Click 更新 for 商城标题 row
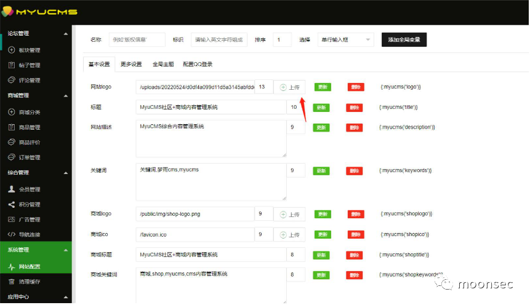530x305 pixels. pos(321,255)
